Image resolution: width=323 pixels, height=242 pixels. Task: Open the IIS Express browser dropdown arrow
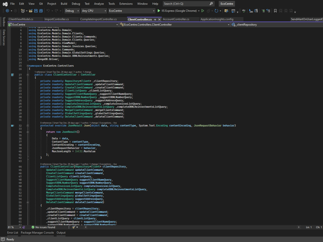tap(199, 11)
